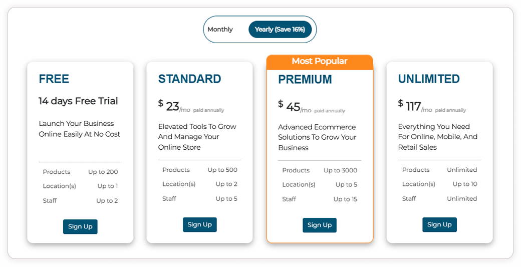Choose Sign Up for Unlimited plan
The image size is (521, 267).
tap(439, 224)
